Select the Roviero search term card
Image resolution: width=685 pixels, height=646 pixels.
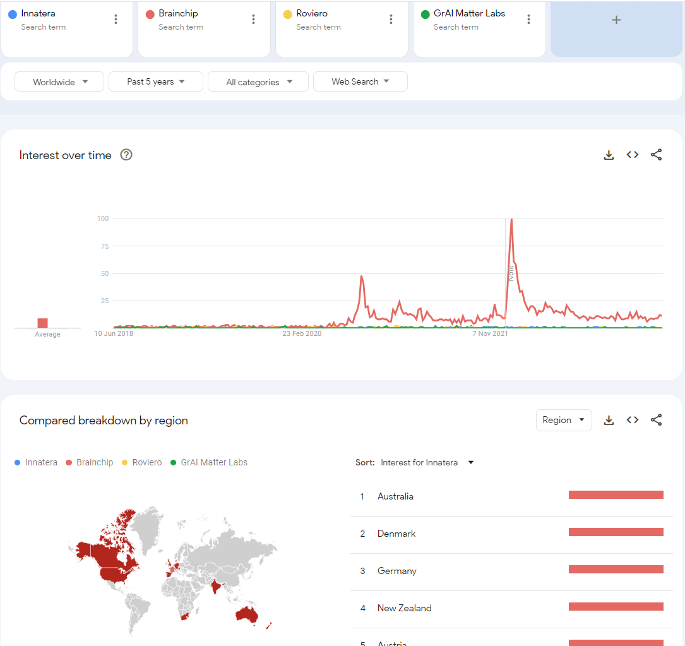tap(342, 29)
